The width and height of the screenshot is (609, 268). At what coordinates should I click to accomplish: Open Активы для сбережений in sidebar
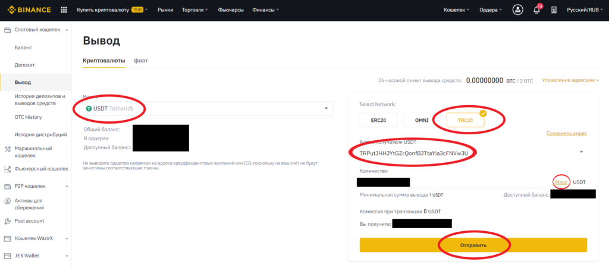(x=29, y=204)
